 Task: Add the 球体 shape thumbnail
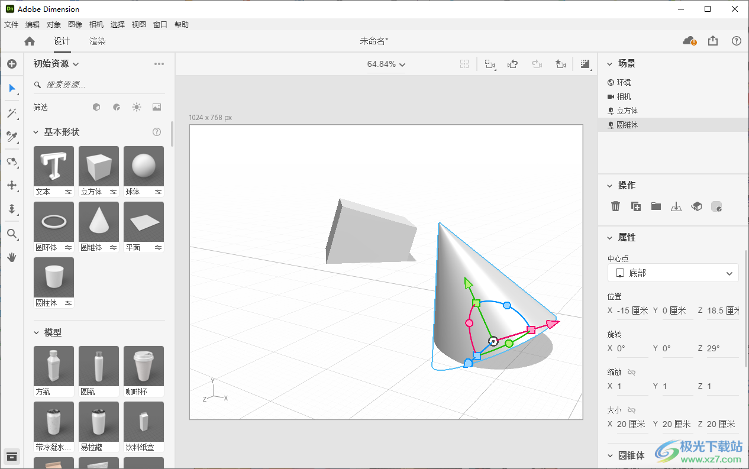144,166
